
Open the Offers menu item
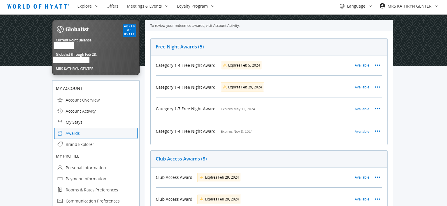(x=112, y=6)
